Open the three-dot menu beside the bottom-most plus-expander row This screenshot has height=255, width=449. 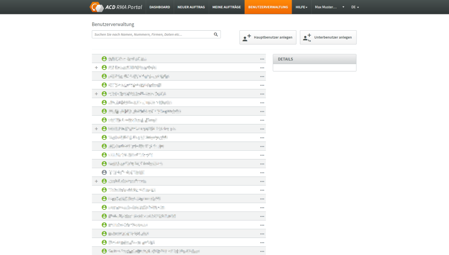[262, 181]
